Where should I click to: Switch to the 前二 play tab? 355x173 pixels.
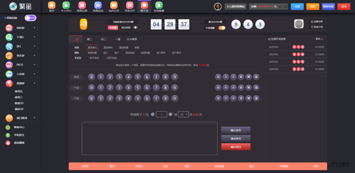[x=90, y=39]
